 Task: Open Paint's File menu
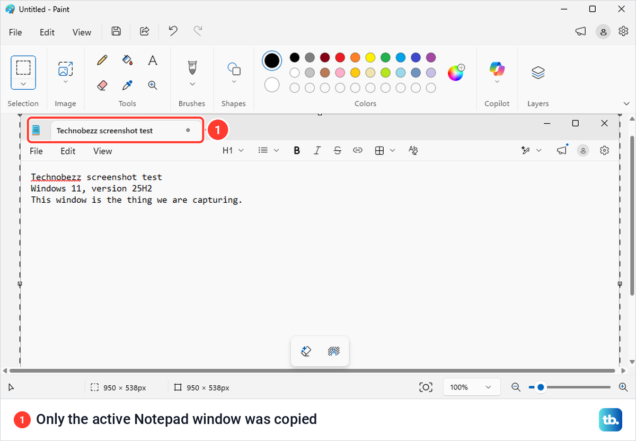tap(15, 32)
